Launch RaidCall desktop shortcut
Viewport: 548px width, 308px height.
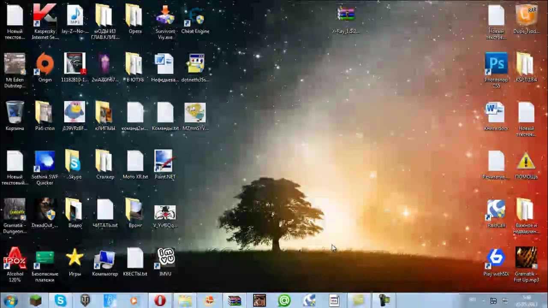(496, 209)
